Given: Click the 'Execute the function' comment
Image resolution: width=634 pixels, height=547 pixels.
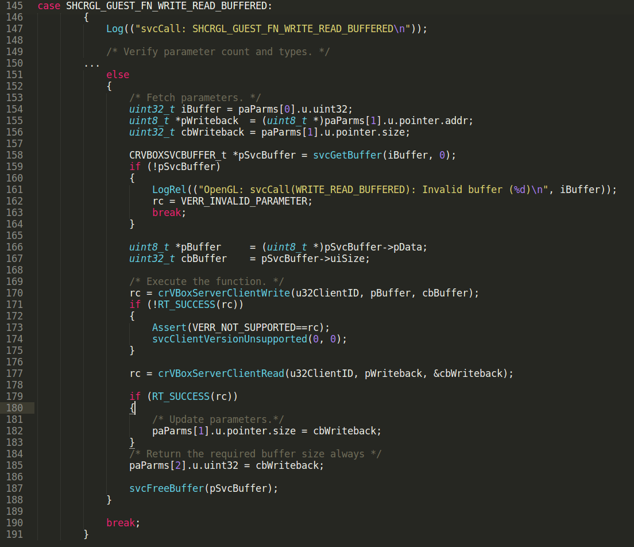Looking at the screenshot, I should 207,282.
